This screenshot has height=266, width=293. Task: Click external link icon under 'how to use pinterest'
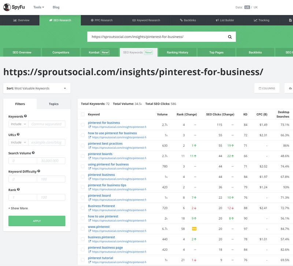tap(89, 221)
